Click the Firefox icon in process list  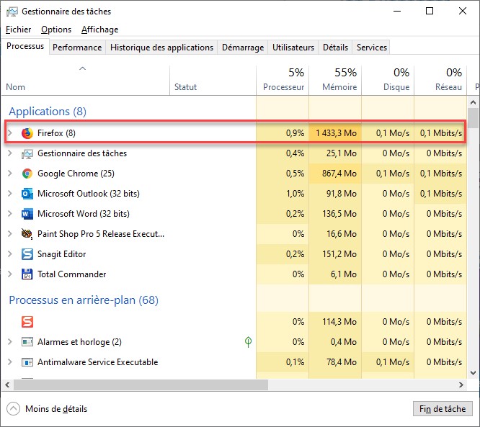click(27, 133)
